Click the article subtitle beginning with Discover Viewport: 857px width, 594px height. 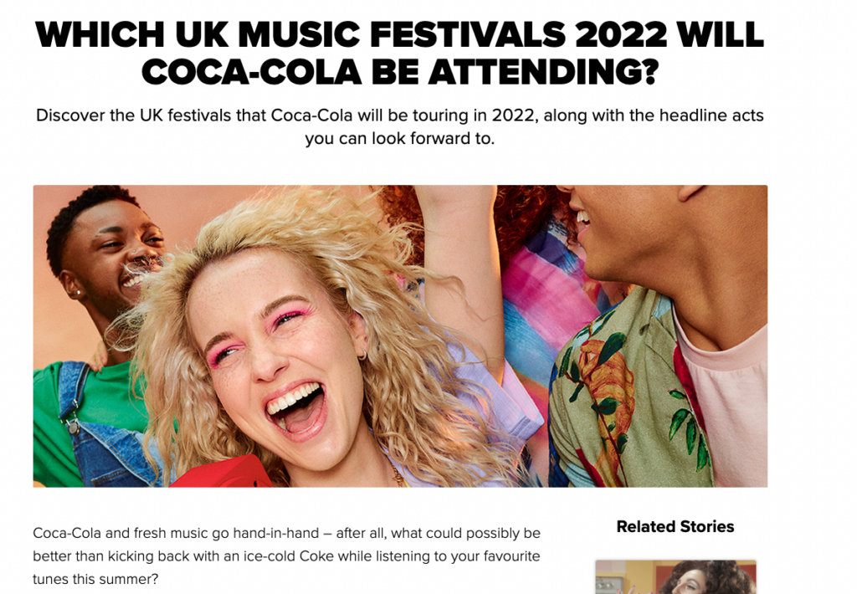click(399, 127)
